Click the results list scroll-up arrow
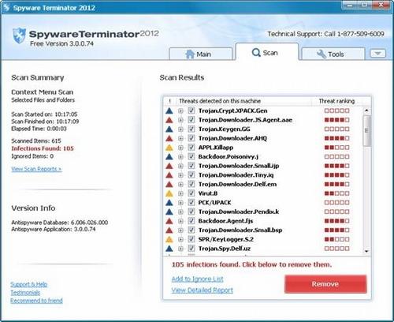The height and width of the screenshot is (322, 394). coord(366,110)
